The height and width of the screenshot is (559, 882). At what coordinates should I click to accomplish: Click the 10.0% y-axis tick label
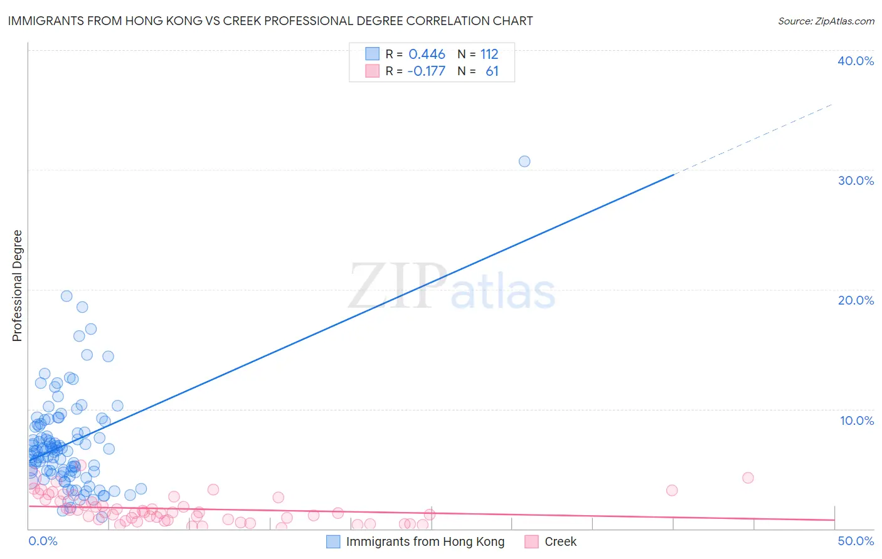coord(857,421)
